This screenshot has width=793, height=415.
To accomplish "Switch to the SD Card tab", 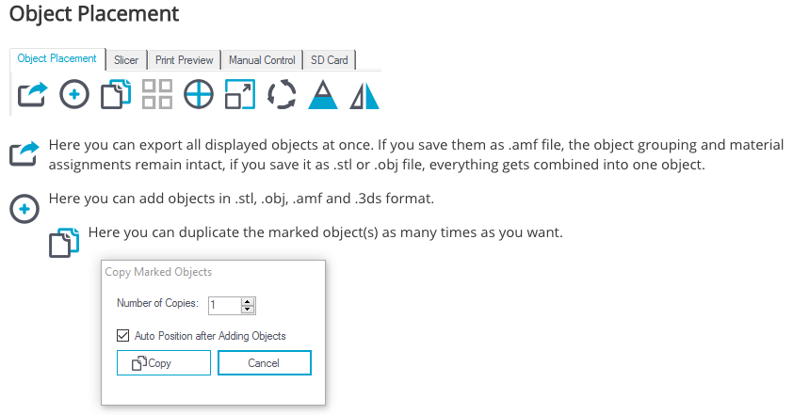I will 330,60.
